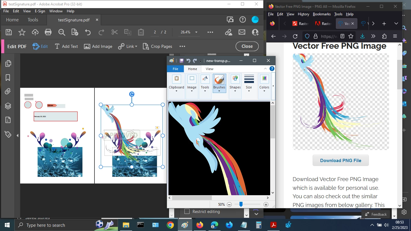Zoom out with Paint's minus button
Viewport: 411px width, 231px height.
[229, 205]
